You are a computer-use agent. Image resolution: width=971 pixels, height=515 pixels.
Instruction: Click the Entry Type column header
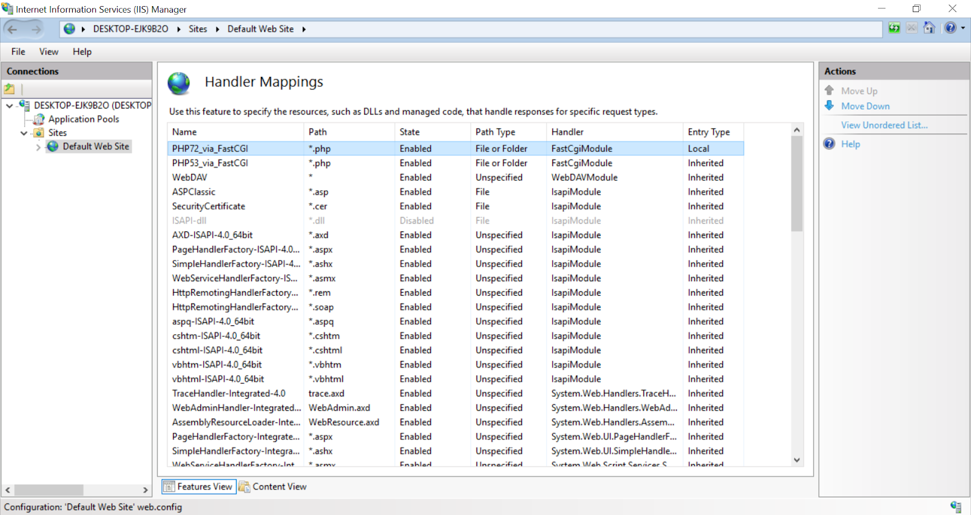pyautogui.click(x=714, y=131)
